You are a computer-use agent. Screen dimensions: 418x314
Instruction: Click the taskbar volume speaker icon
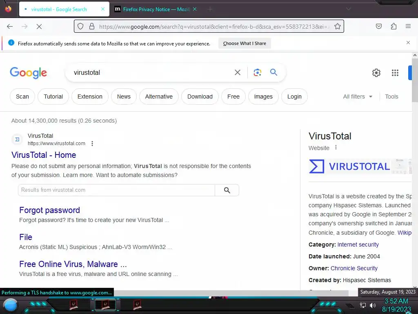coord(373,305)
